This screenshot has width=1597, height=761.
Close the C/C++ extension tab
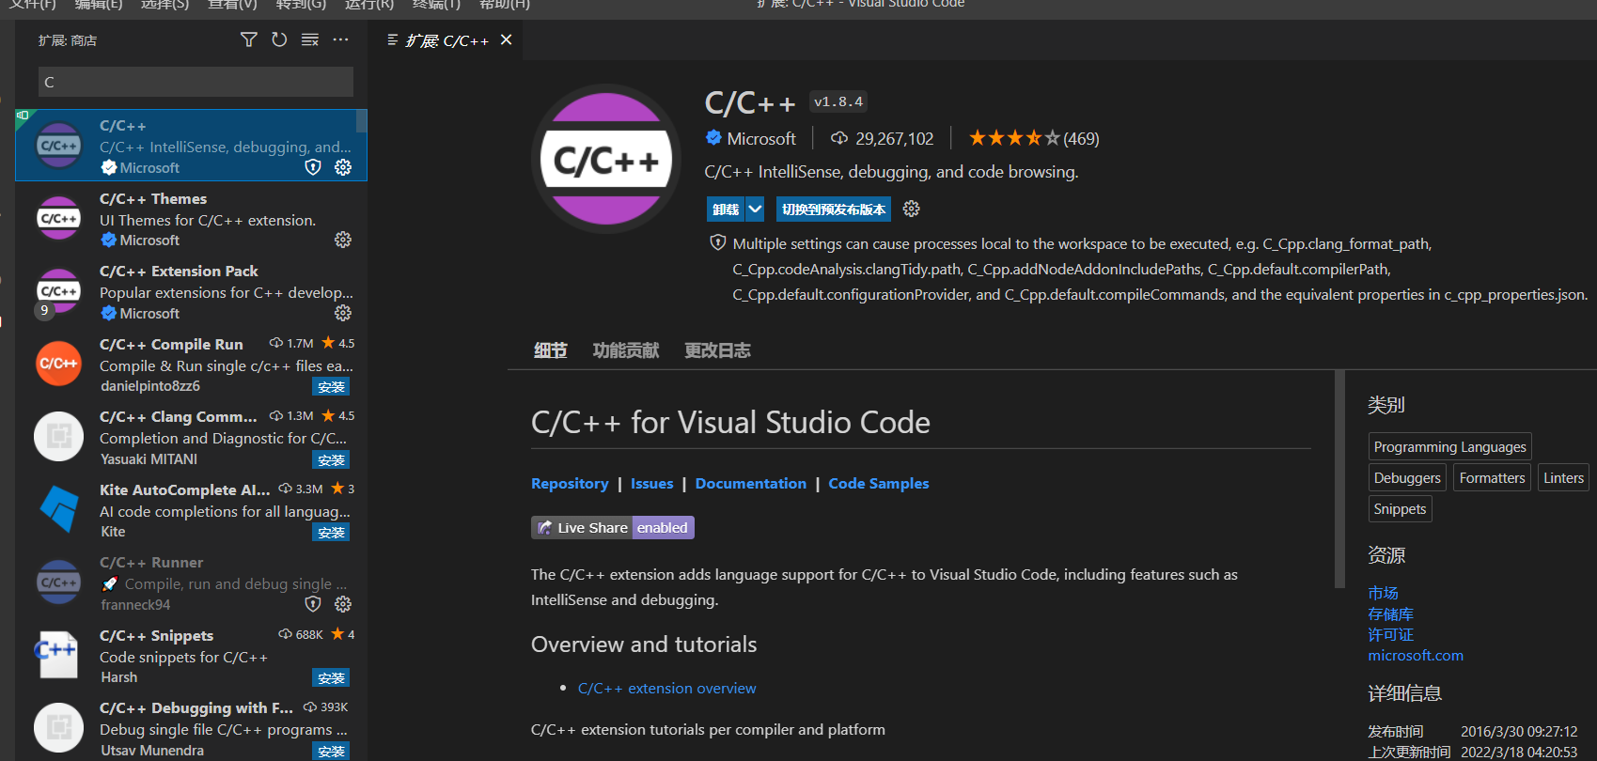pyautogui.click(x=506, y=39)
